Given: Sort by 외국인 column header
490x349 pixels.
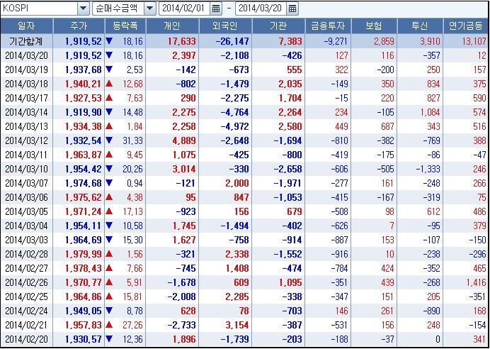Looking at the screenshot, I should [225, 26].
